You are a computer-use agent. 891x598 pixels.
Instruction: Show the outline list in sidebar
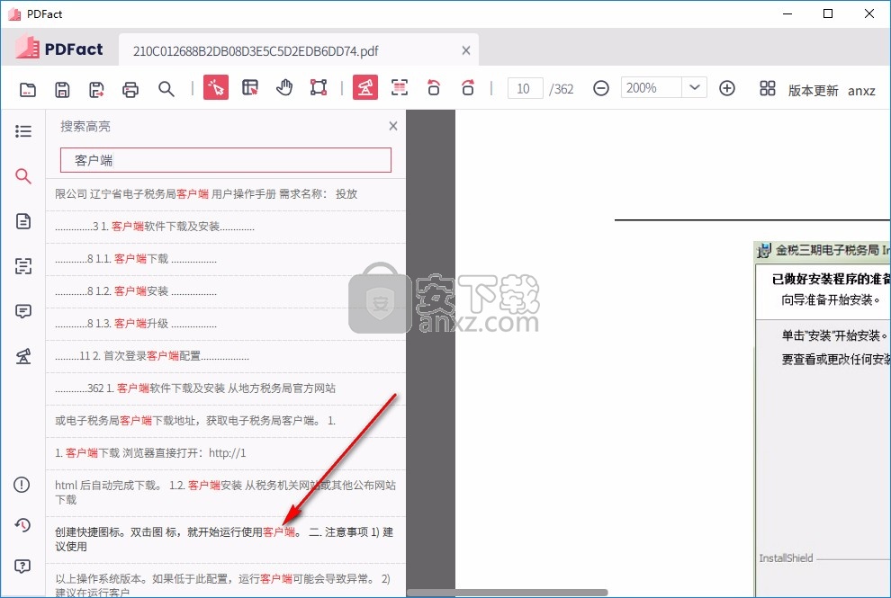coord(22,131)
